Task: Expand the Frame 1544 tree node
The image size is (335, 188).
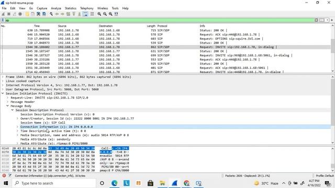Action: pos(3,77)
